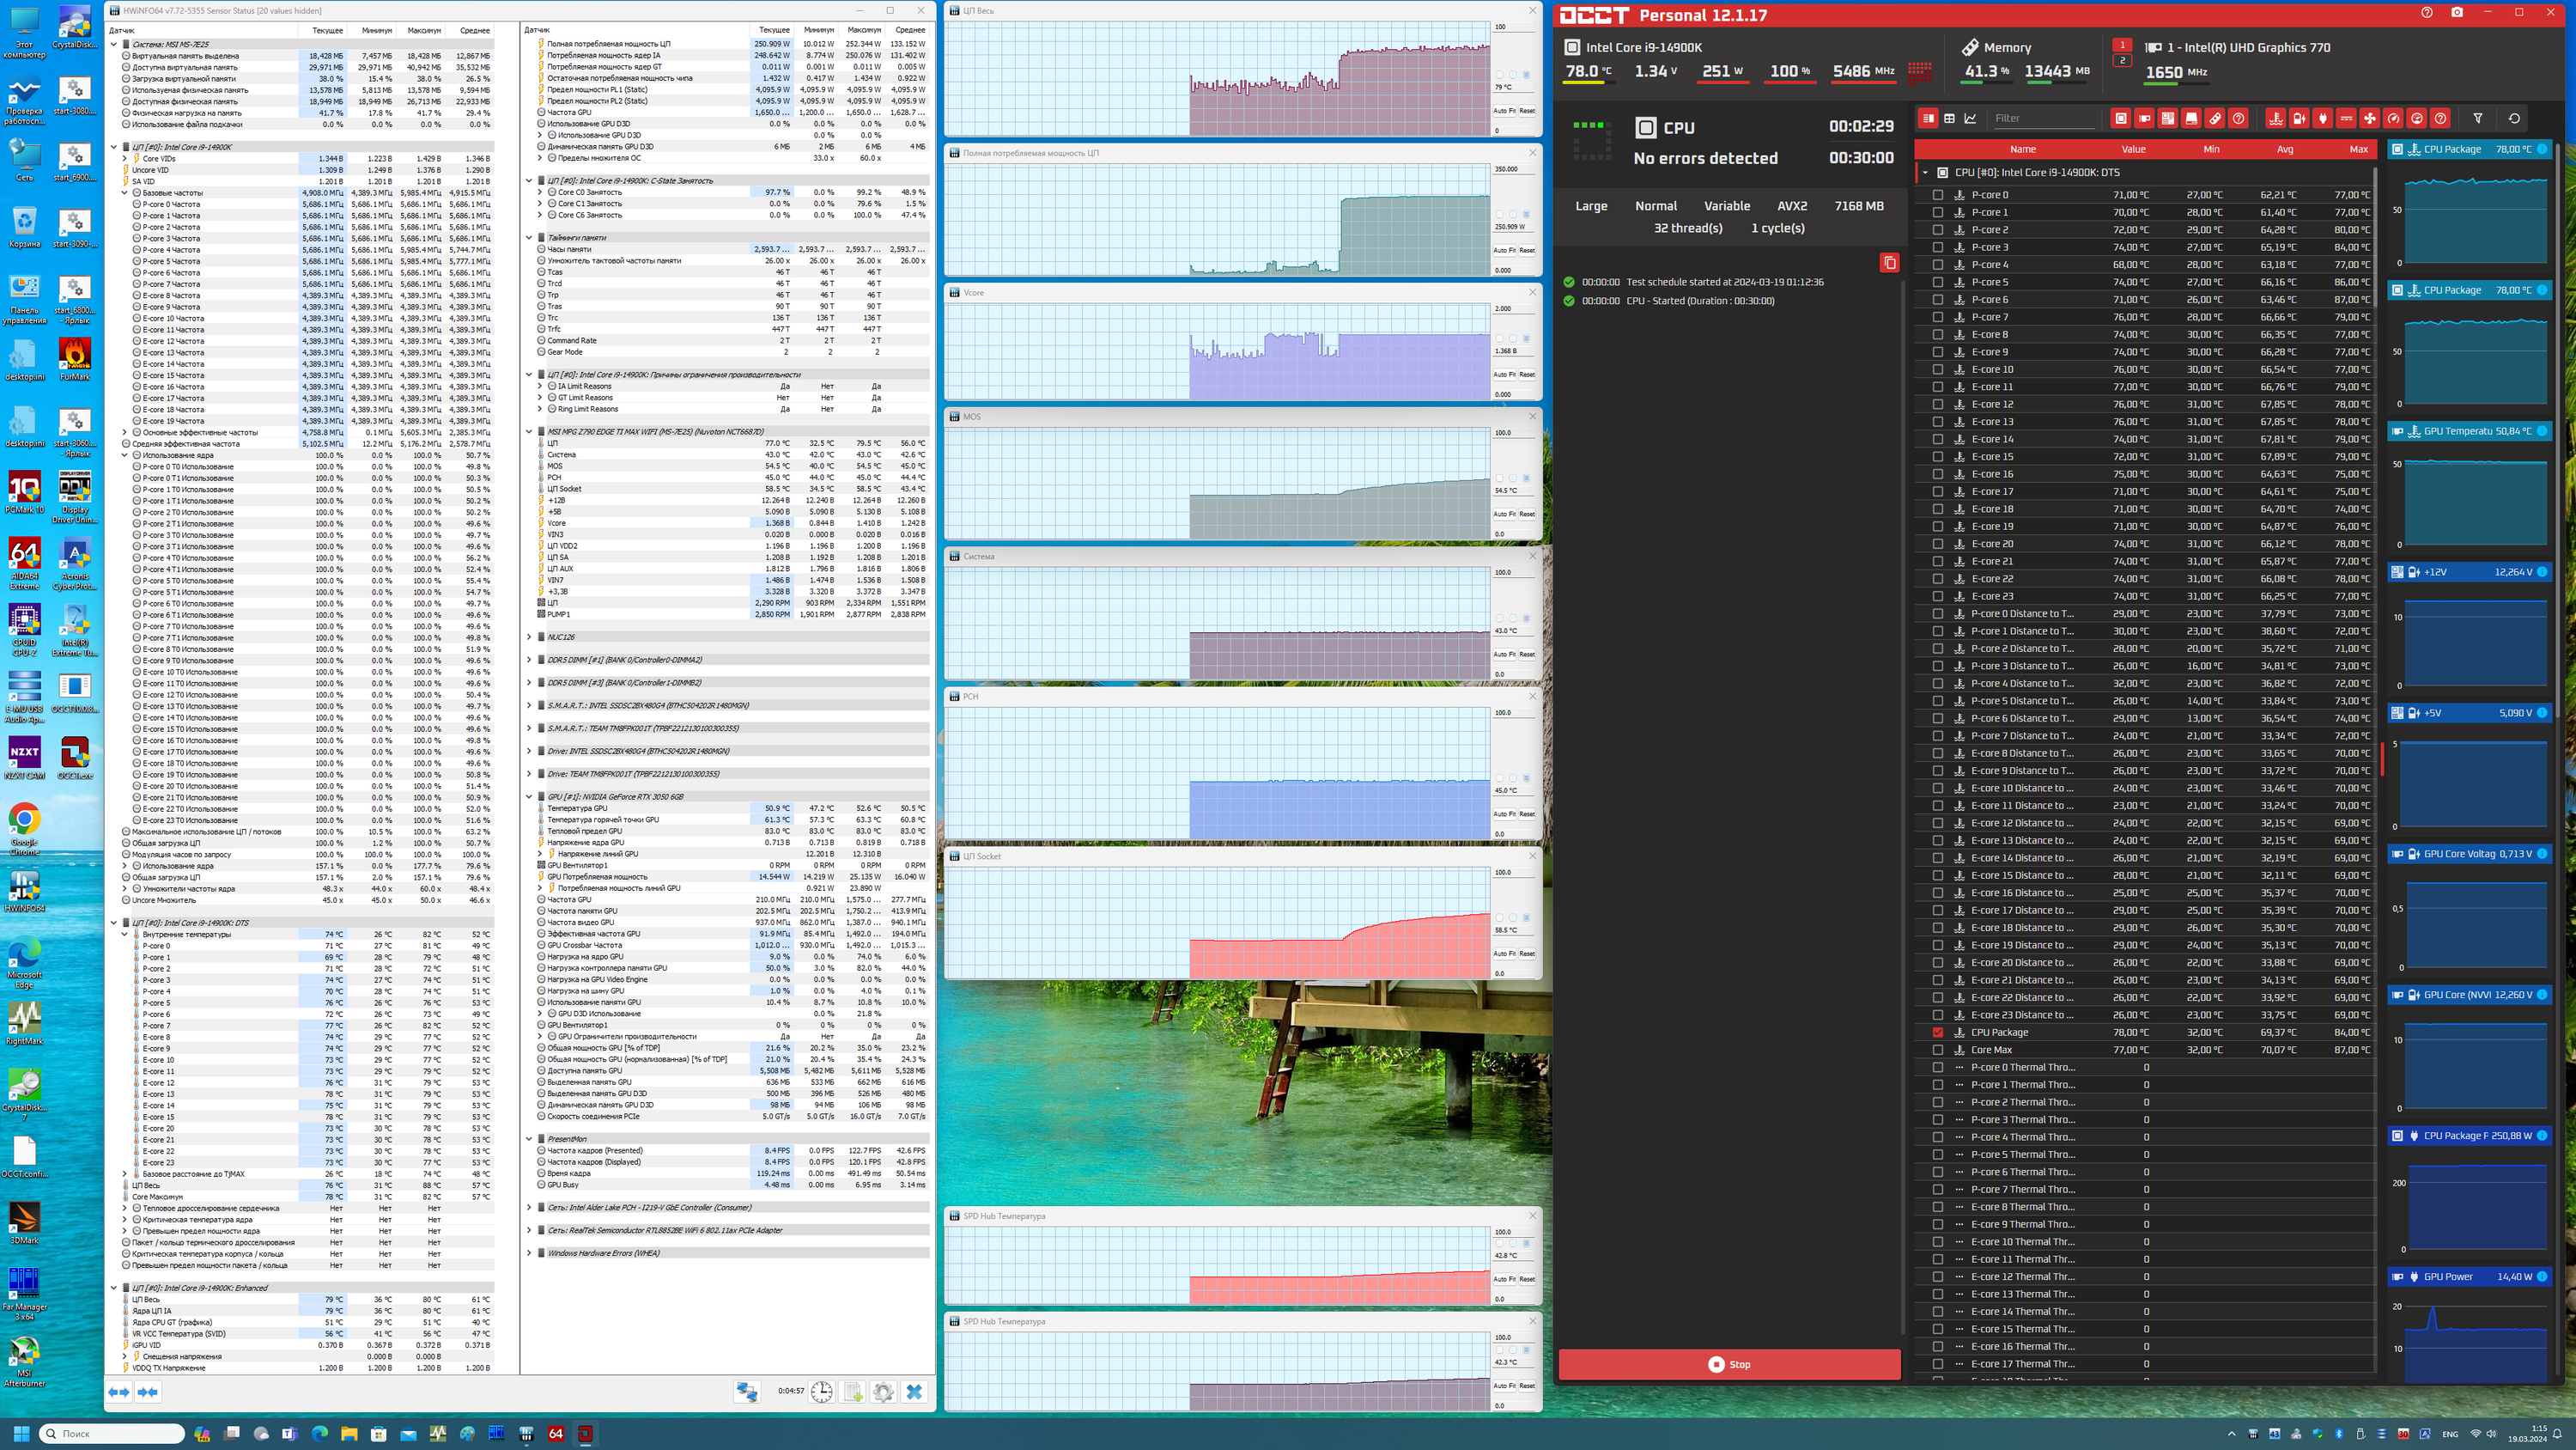Click Reset on the Vcore graph

pyautogui.click(x=1527, y=375)
